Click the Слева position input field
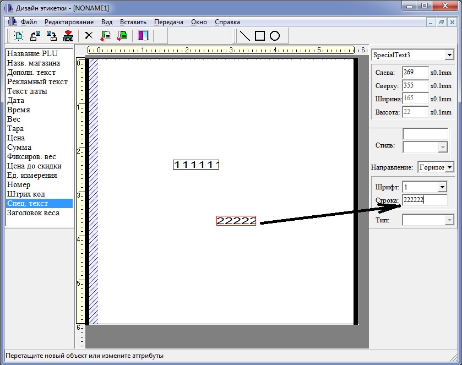The width and height of the screenshot is (462, 365). point(415,72)
